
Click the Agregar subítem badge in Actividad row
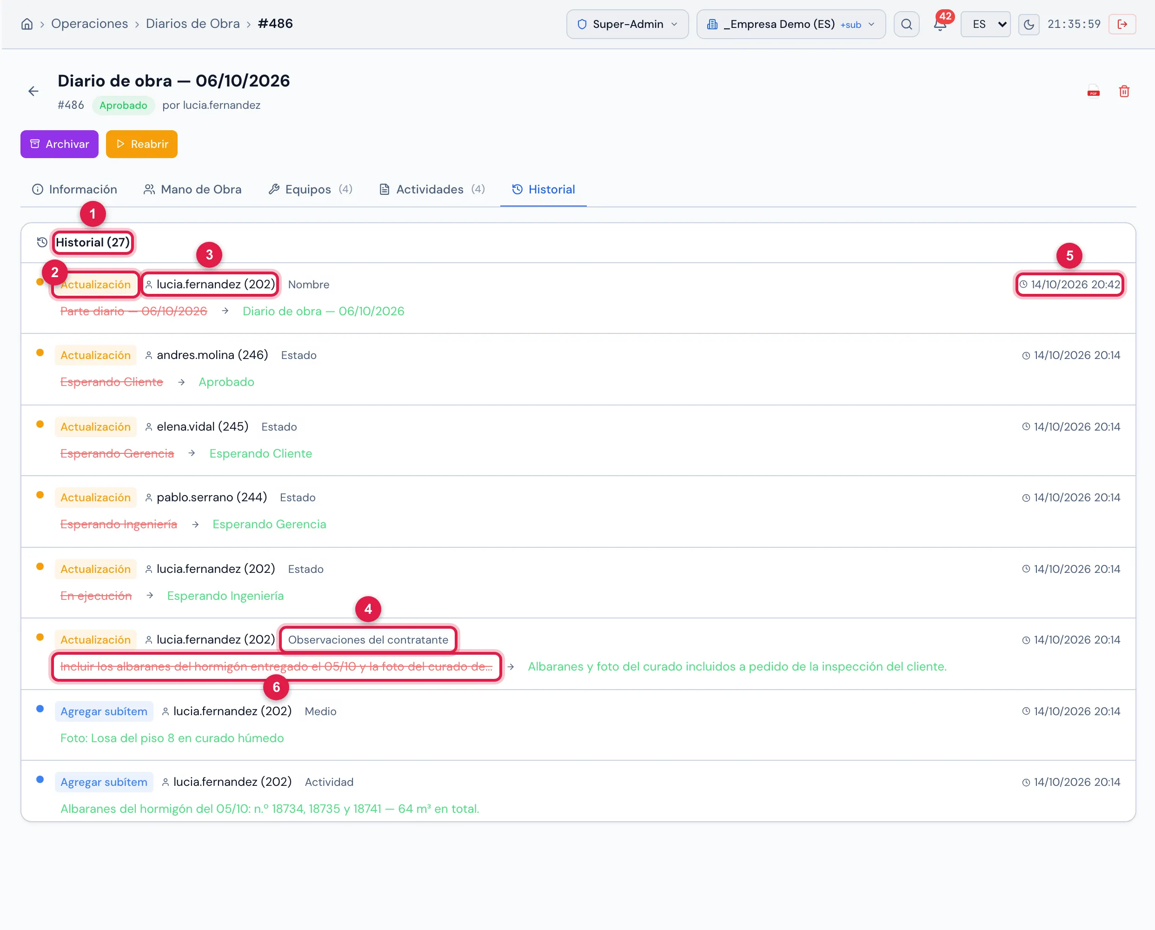tap(104, 782)
